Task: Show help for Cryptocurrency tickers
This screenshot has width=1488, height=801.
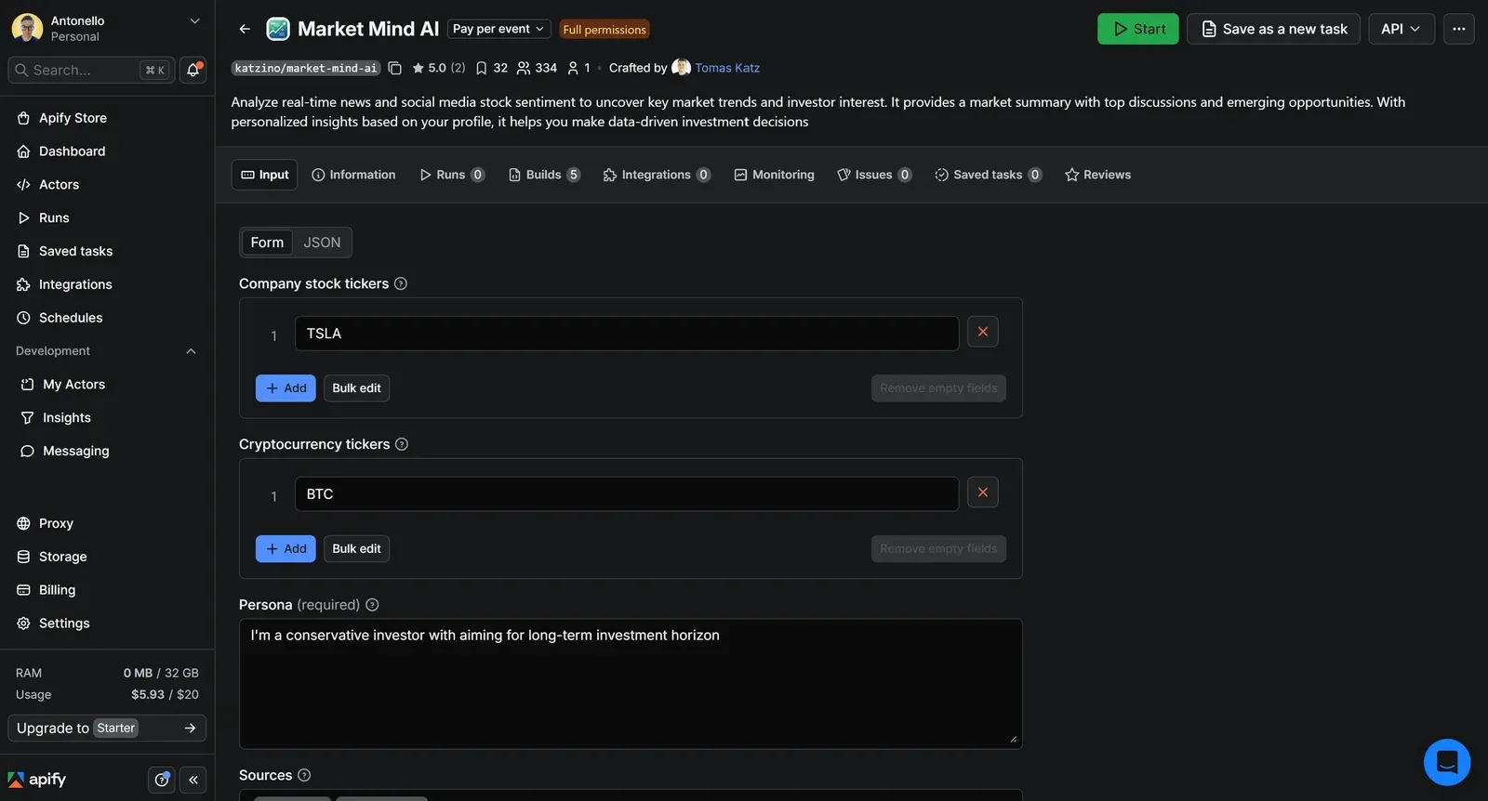Action: click(402, 444)
